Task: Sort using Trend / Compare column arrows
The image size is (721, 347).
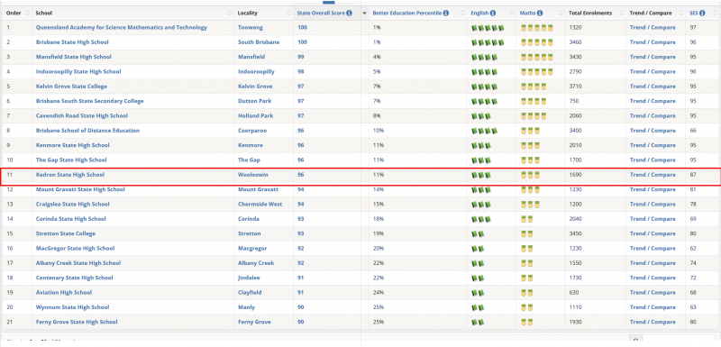Action: [x=681, y=14]
